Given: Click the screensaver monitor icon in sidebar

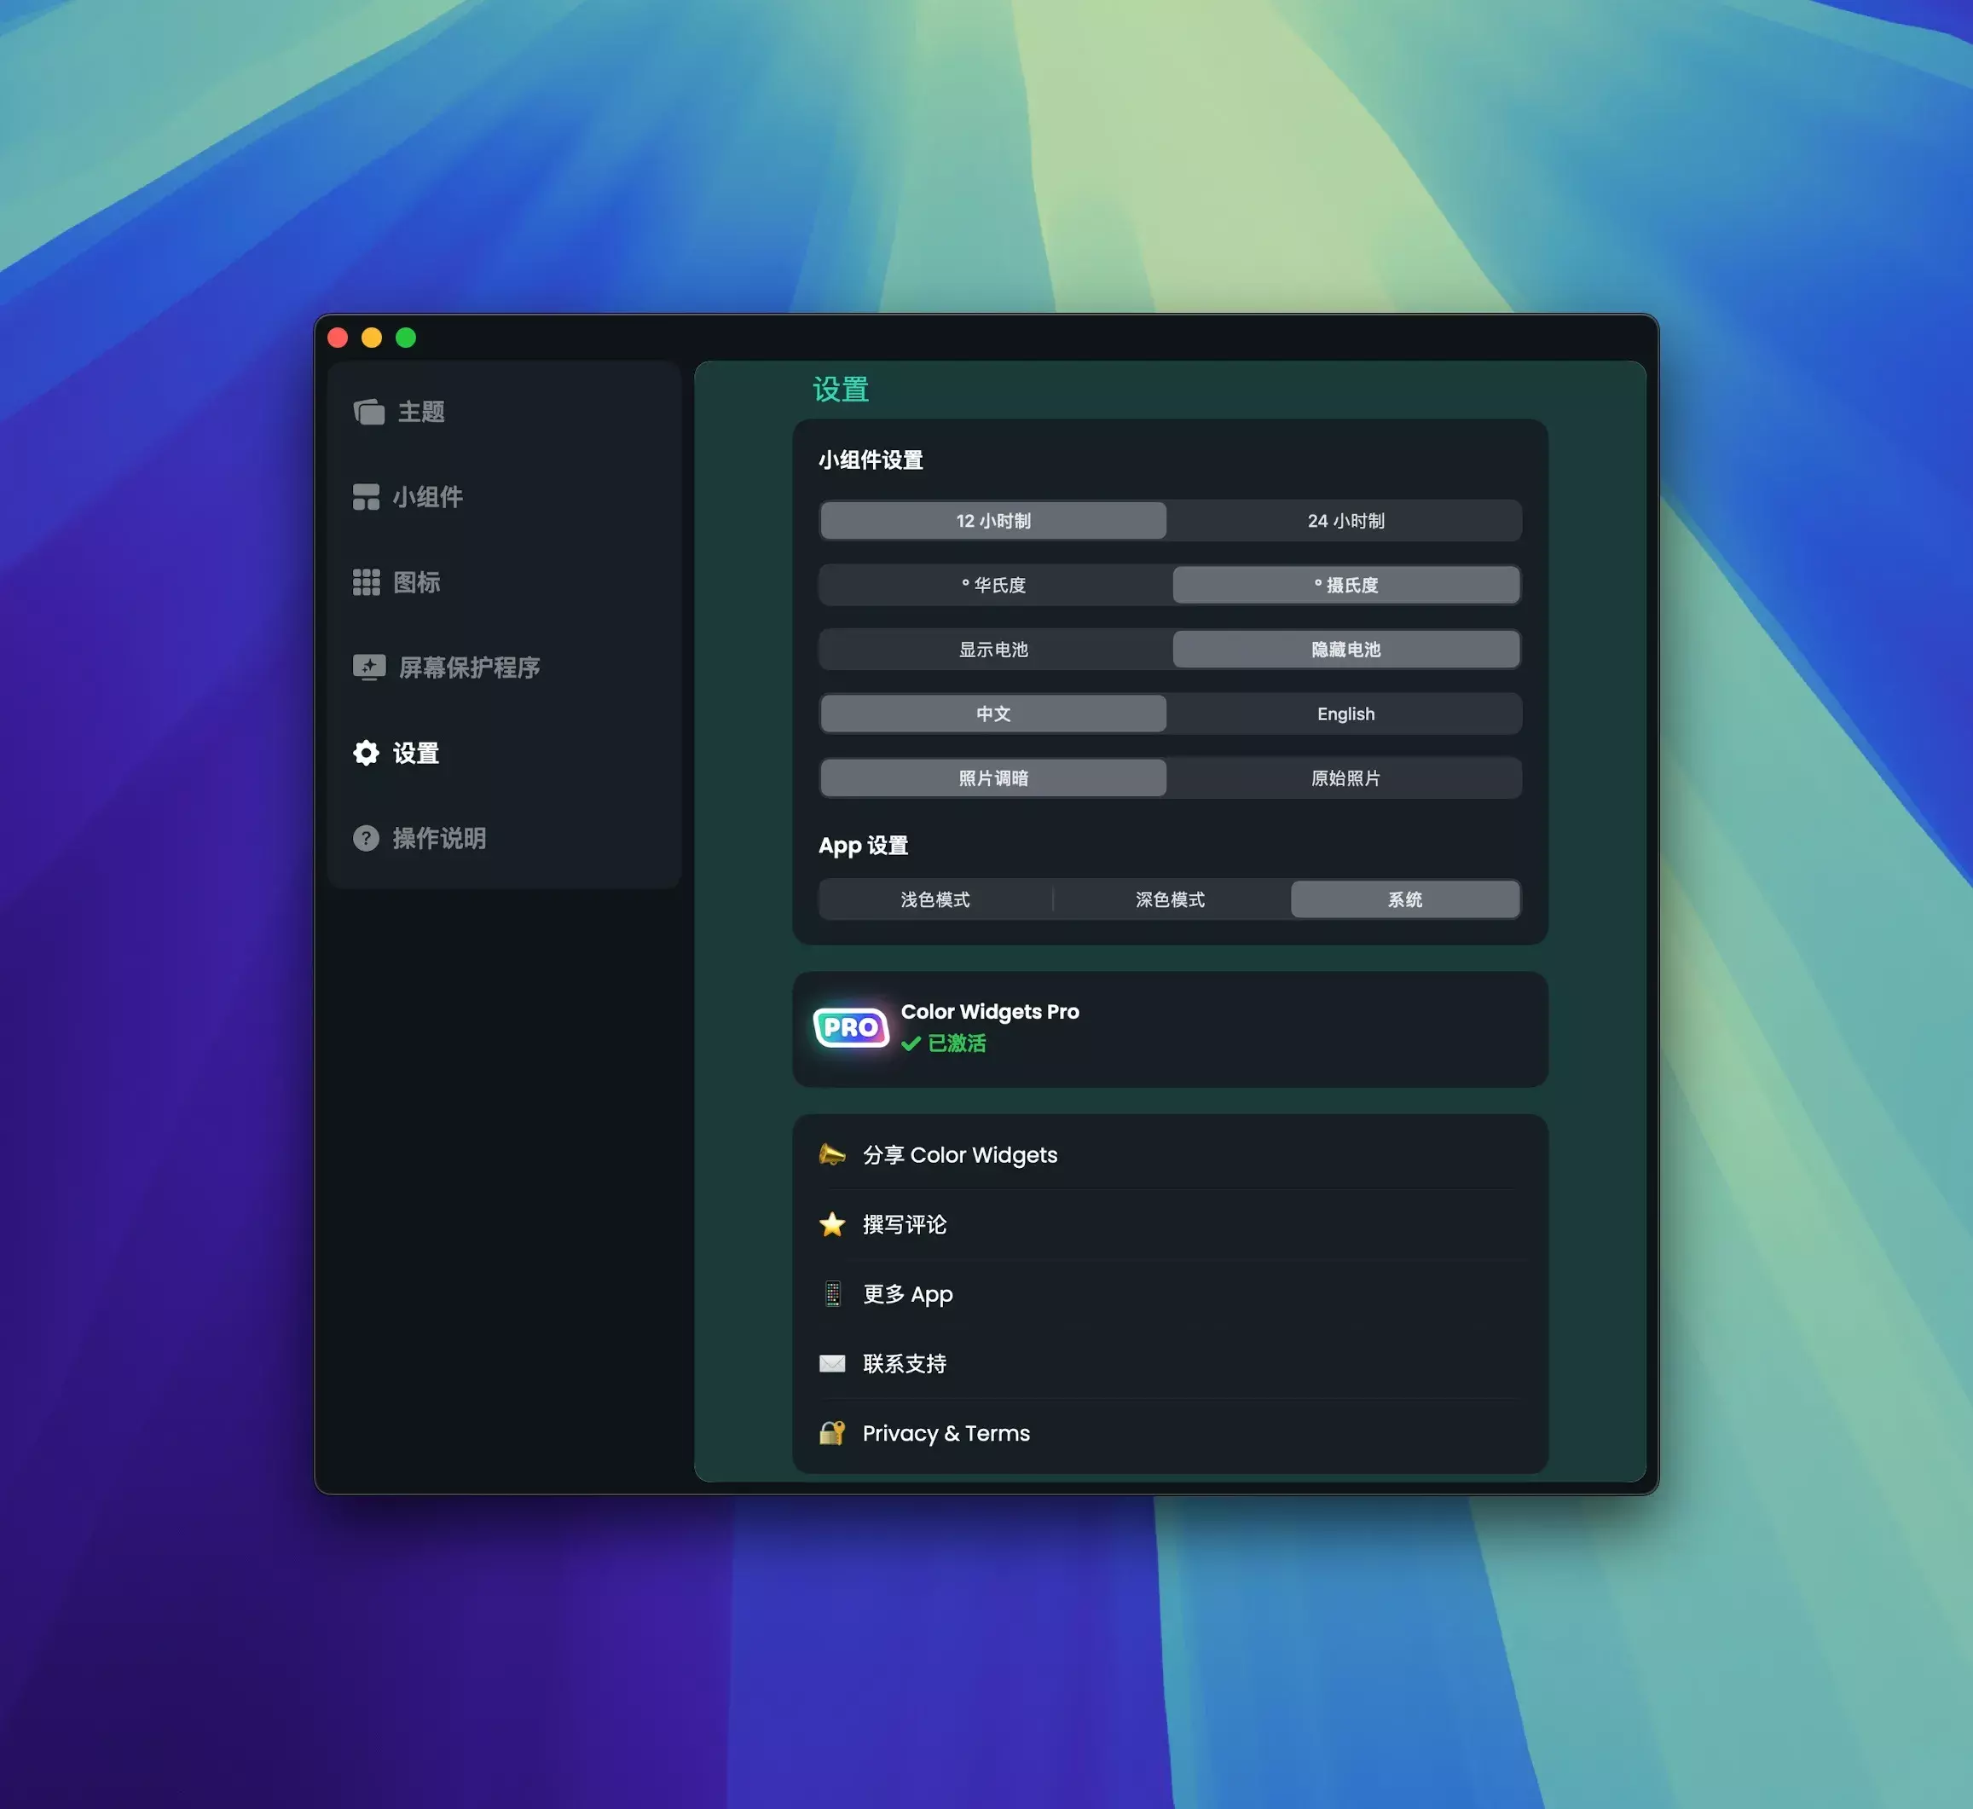Looking at the screenshot, I should coord(368,668).
